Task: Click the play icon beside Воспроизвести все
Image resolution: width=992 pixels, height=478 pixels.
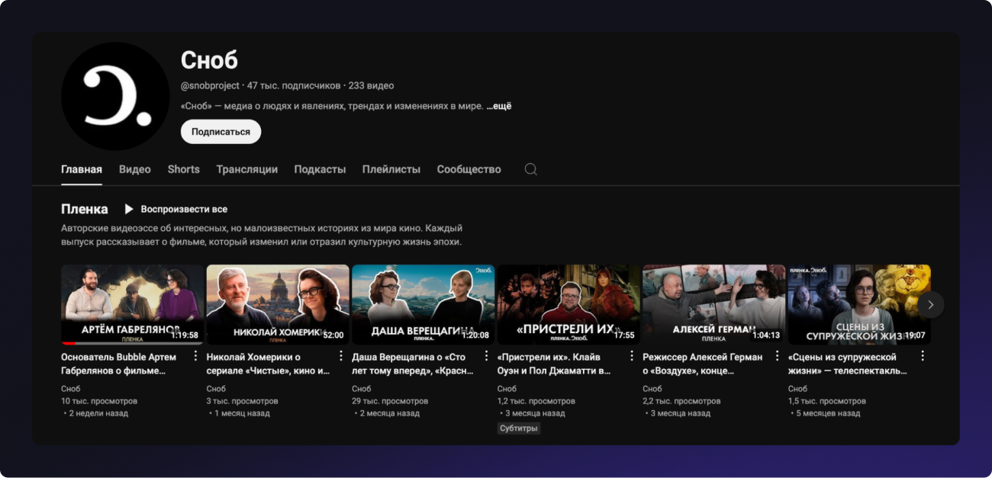Action: tap(129, 209)
